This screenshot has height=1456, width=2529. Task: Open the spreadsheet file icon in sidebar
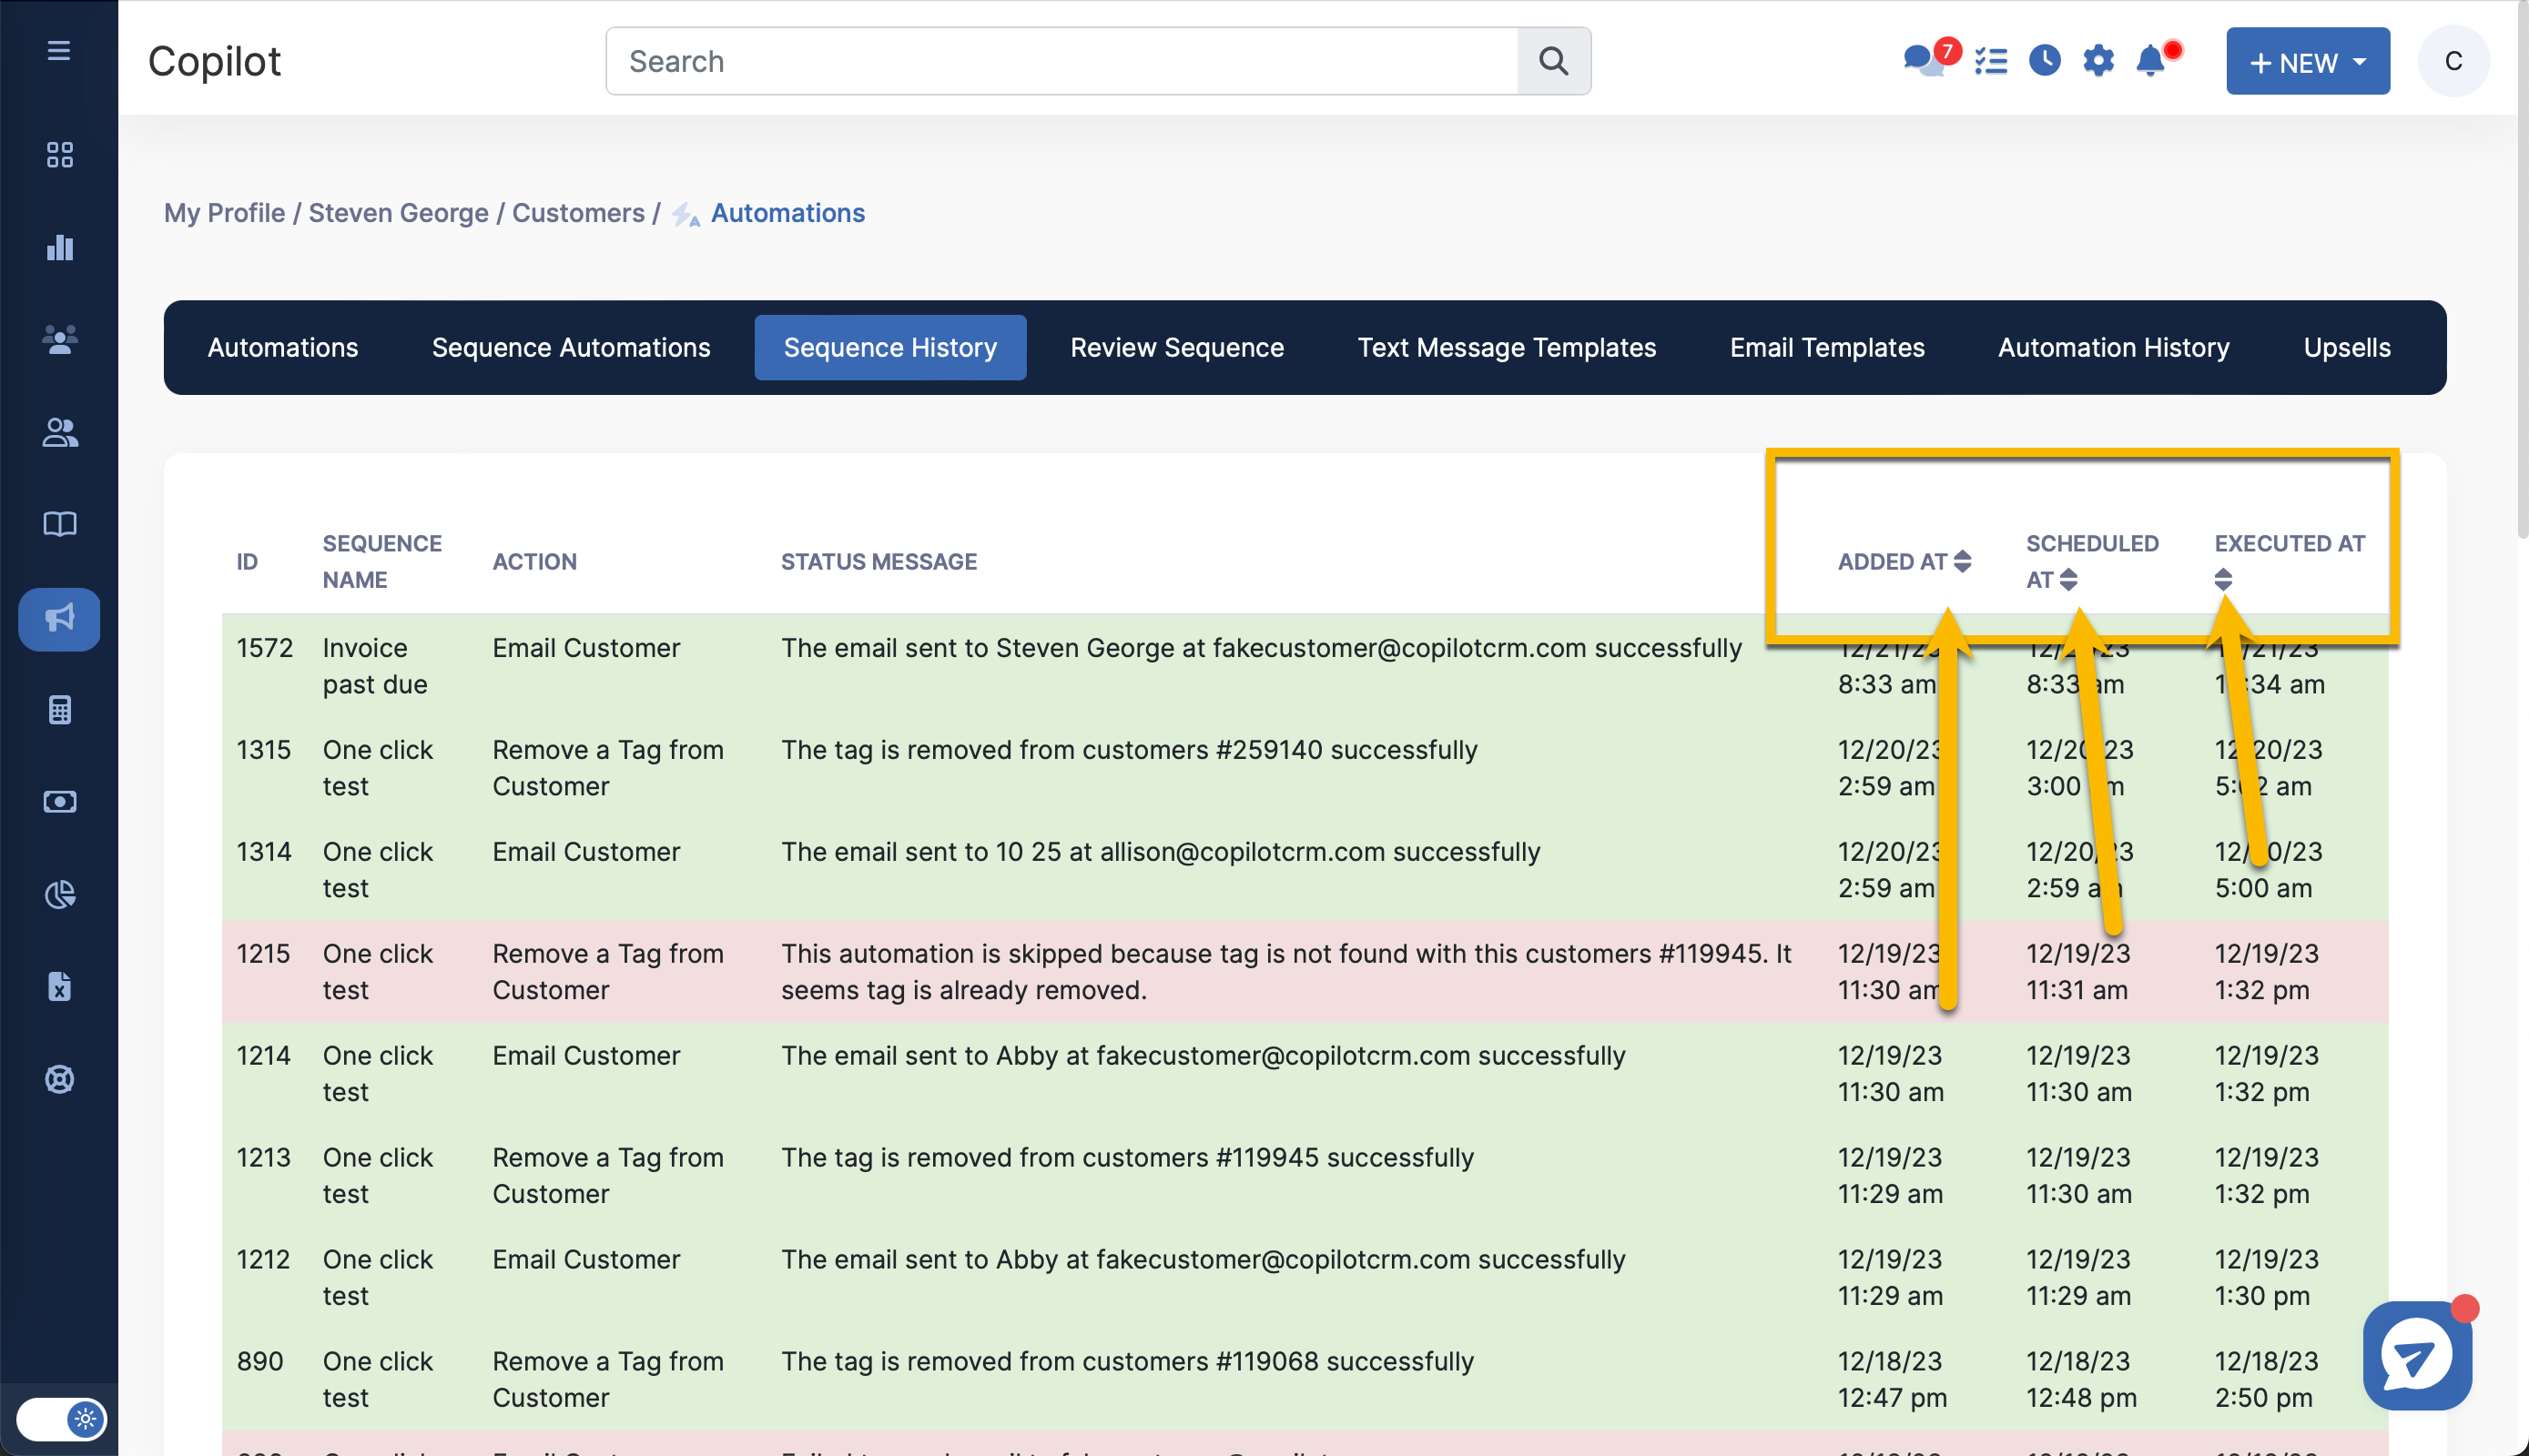[59, 986]
